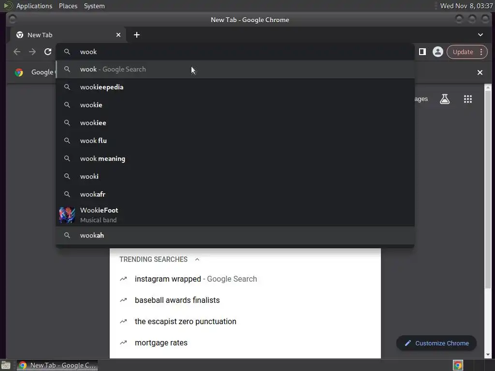
Task: Select the 'wookie' suggestion
Action: (235, 105)
